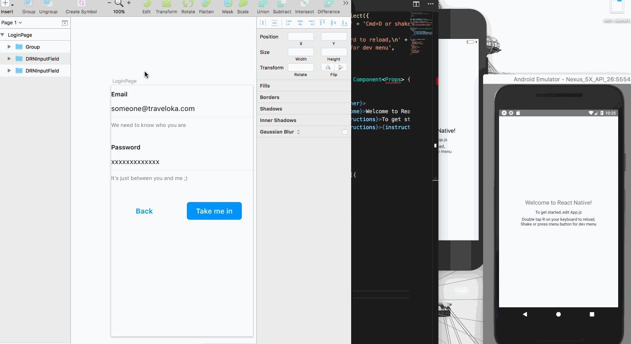The height and width of the screenshot is (344, 631).
Task: Zoom out with the minus button
Action: click(109, 3)
